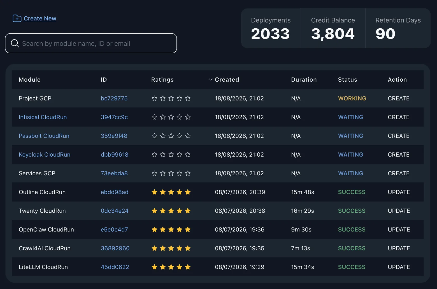Open deployment ID e5e0c4d7
Viewport: 437px width, 289px height.
(114, 230)
